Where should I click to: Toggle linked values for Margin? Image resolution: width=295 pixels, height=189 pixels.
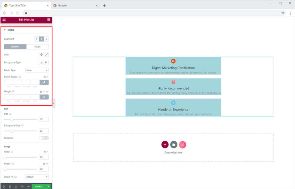pos(44,97)
